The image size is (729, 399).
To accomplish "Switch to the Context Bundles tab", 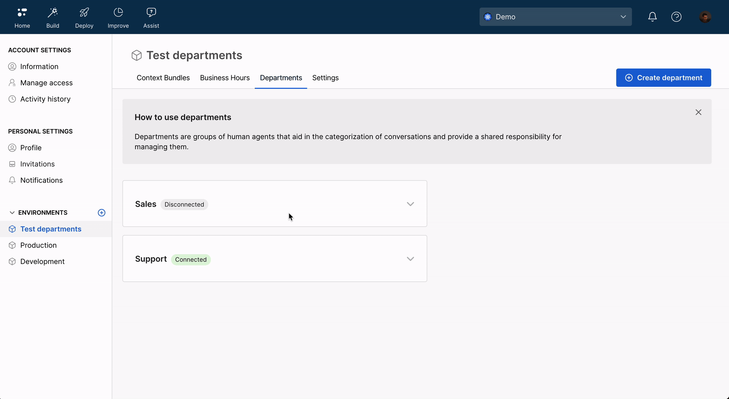I will coord(163,78).
